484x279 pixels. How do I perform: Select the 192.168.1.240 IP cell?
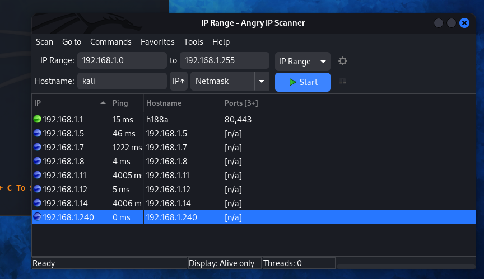coord(71,217)
